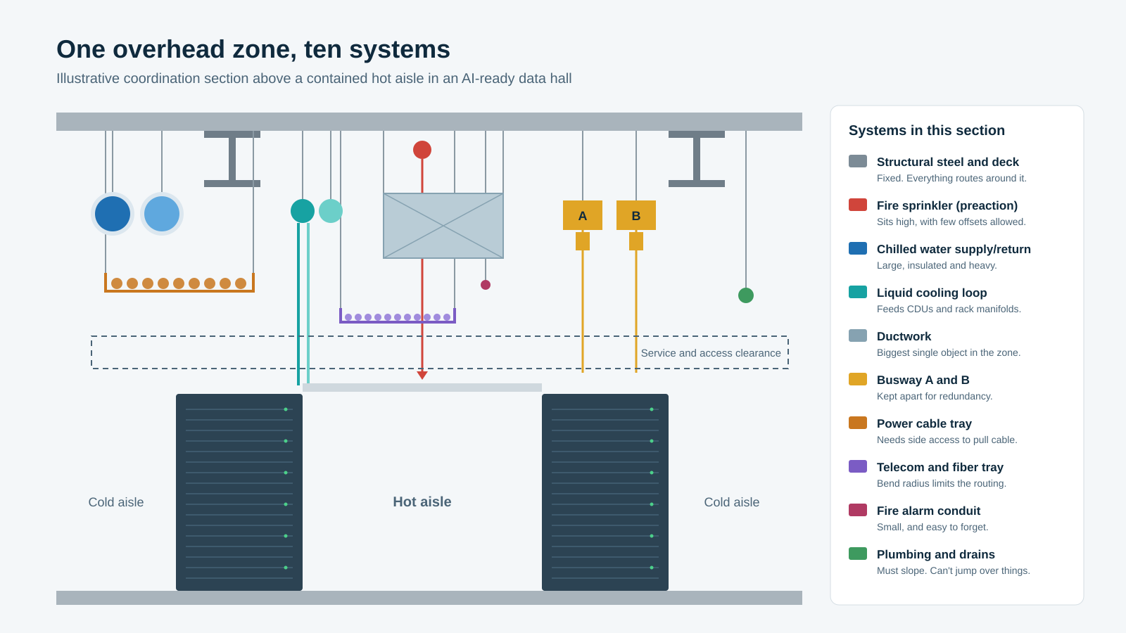Click the orange Power cable tray swatch
This screenshot has height=633, width=1126.
pyautogui.click(x=858, y=423)
